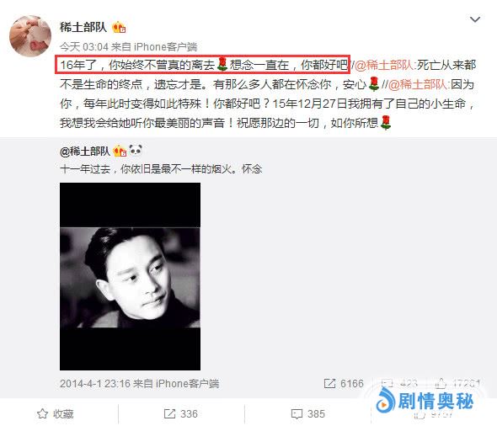Screen dimensions: 497x426
Task: Click the comment icon in original post stats
Action: [x=387, y=384]
